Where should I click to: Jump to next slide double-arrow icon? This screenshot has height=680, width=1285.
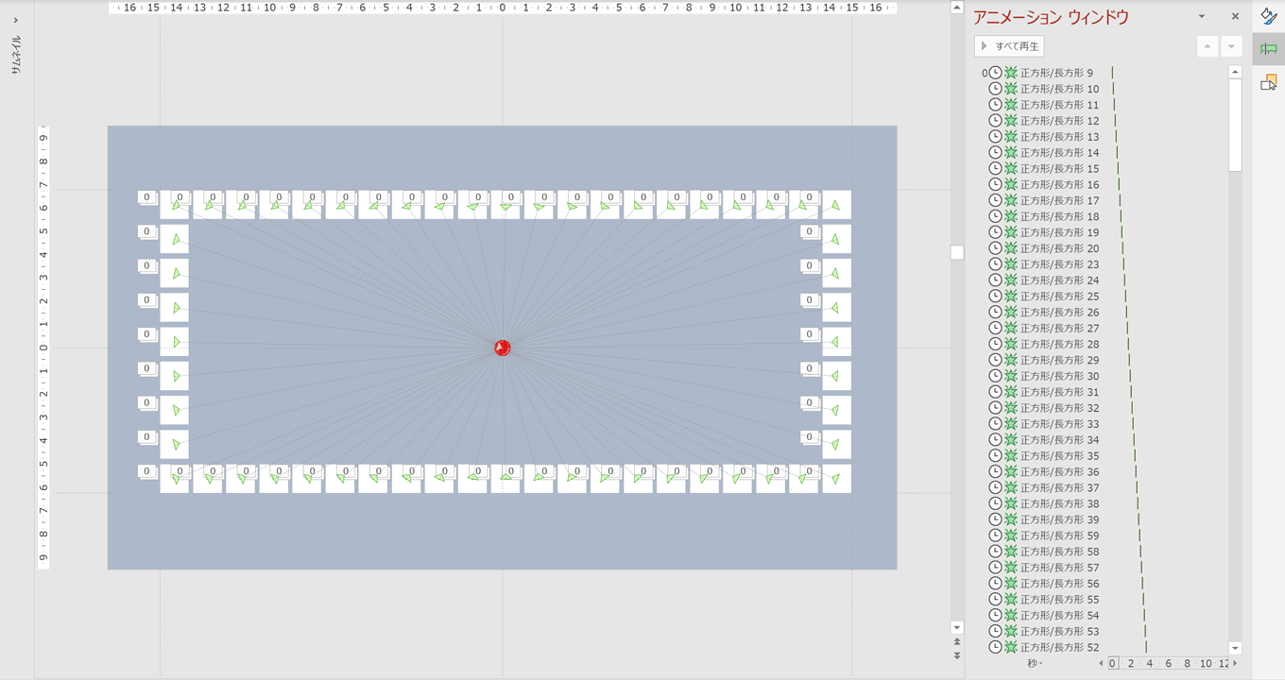(957, 655)
